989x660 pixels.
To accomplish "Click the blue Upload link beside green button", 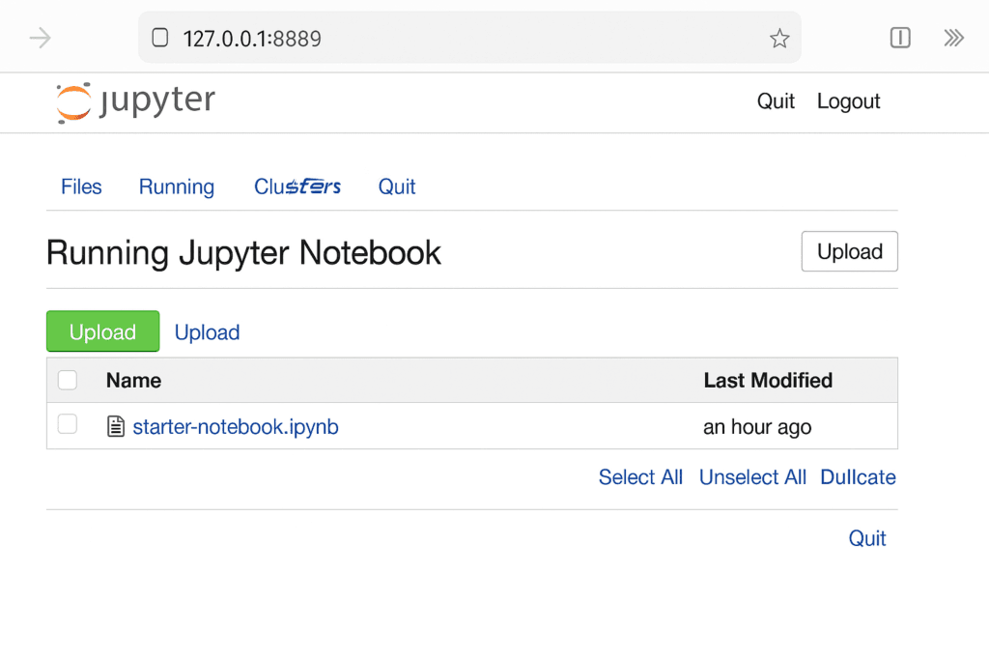I will click(x=207, y=331).
